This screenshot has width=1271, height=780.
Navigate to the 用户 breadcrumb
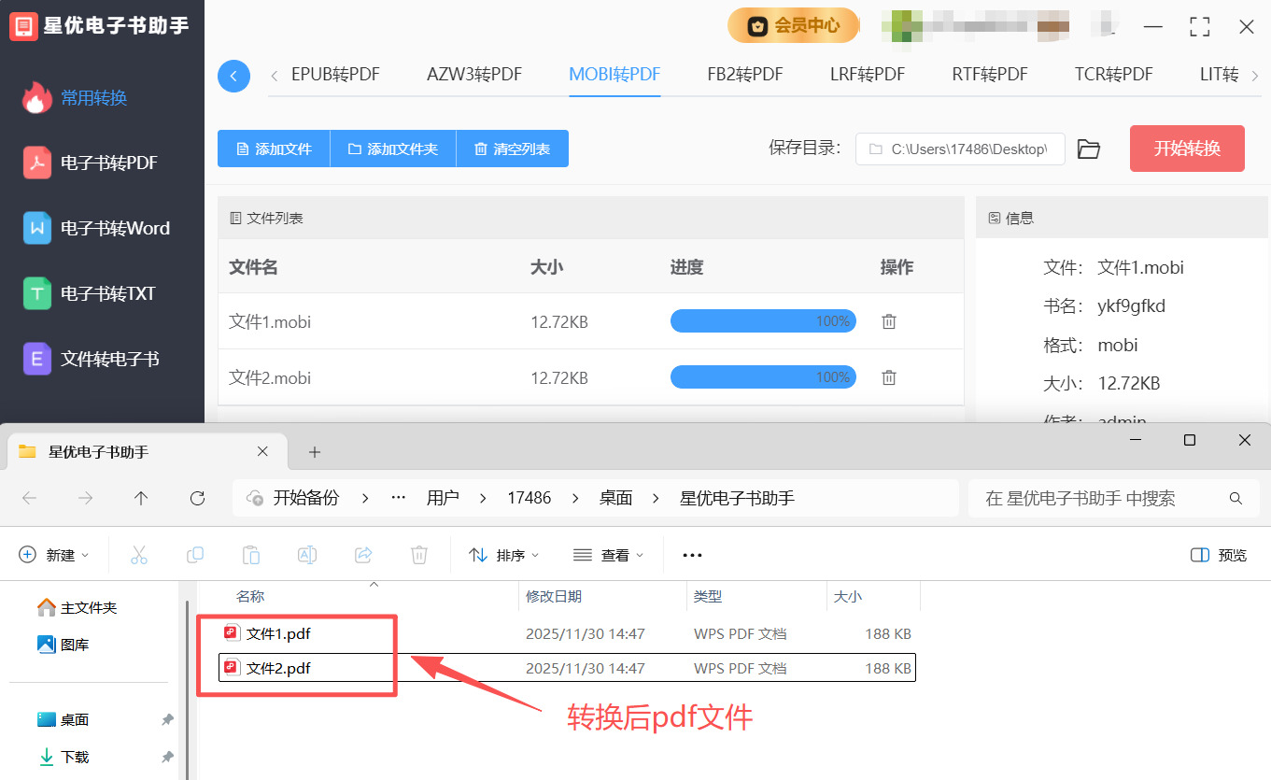443,499
